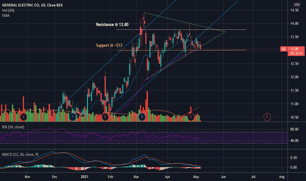Open the earnings E marker just before Feb
Image resolution: width=306 pixels, height=181 pixels.
point(105,117)
